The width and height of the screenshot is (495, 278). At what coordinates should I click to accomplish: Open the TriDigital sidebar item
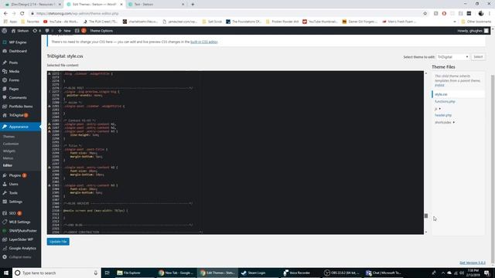(x=16, y=115)
